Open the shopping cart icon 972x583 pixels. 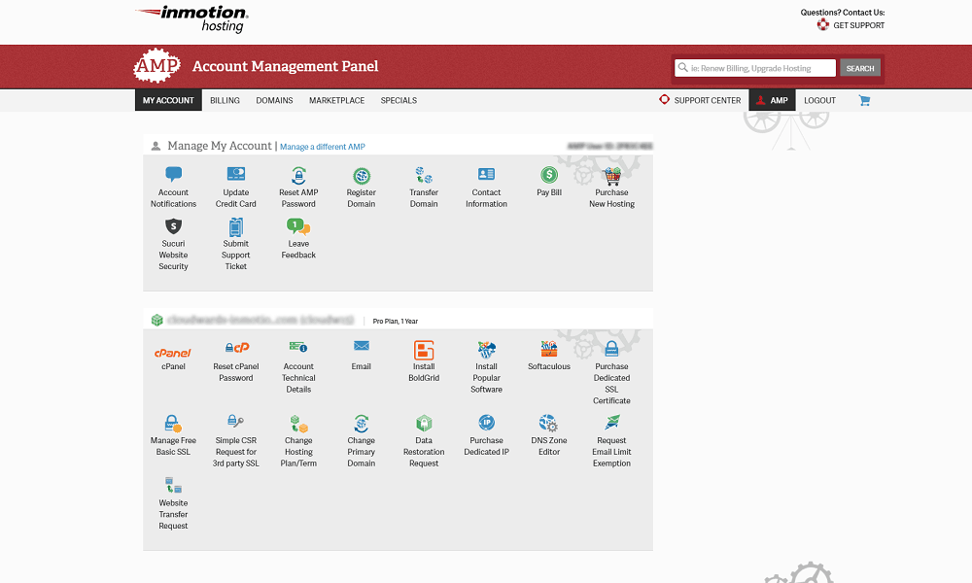pos(865,100)
